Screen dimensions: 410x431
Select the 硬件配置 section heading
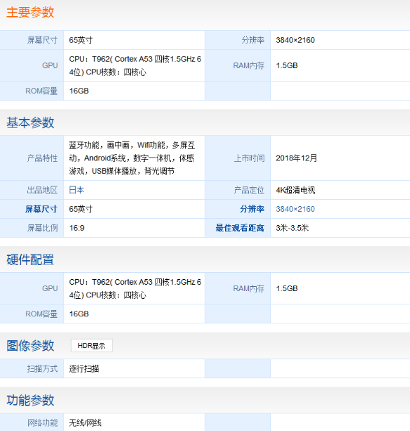tap(30, 259)
